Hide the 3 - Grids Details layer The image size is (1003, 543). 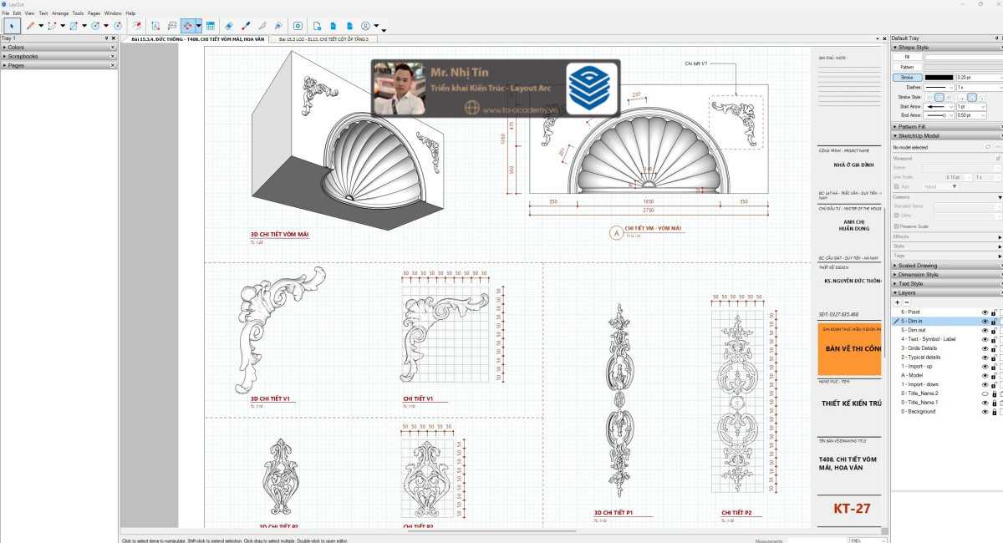985,348
